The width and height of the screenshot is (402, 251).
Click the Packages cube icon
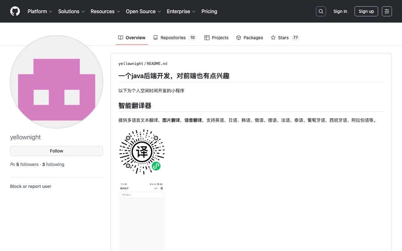point(239,38)
